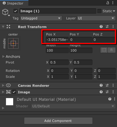Expand the Default UI Material section
The height and width of the screenshot is (127, 117).
coord(3,108)
